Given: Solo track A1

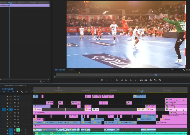Looking at the screenshot, I should point(22,130).
